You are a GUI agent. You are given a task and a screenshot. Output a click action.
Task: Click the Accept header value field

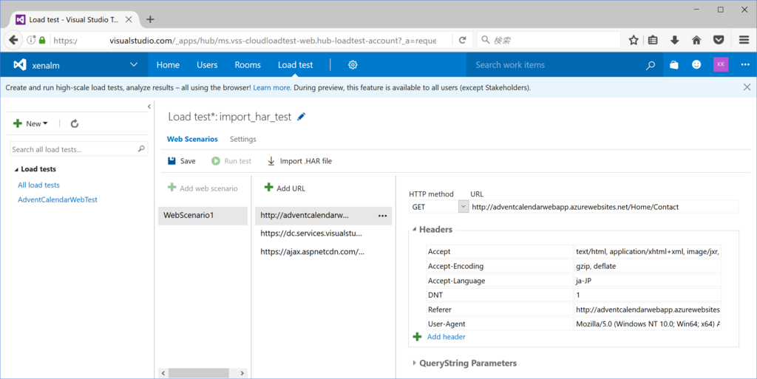(648, 251)
